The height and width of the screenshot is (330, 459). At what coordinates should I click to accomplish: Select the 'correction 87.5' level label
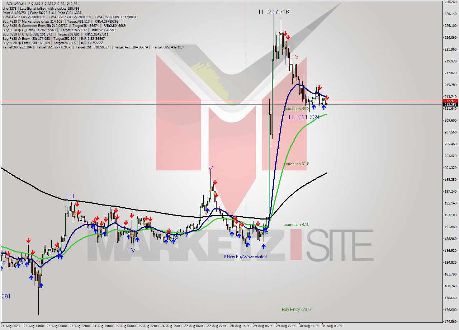click(297, 225)
